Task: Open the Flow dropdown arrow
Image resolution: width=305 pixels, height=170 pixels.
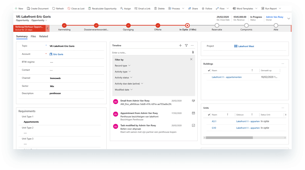Action: tap(228, 9)
